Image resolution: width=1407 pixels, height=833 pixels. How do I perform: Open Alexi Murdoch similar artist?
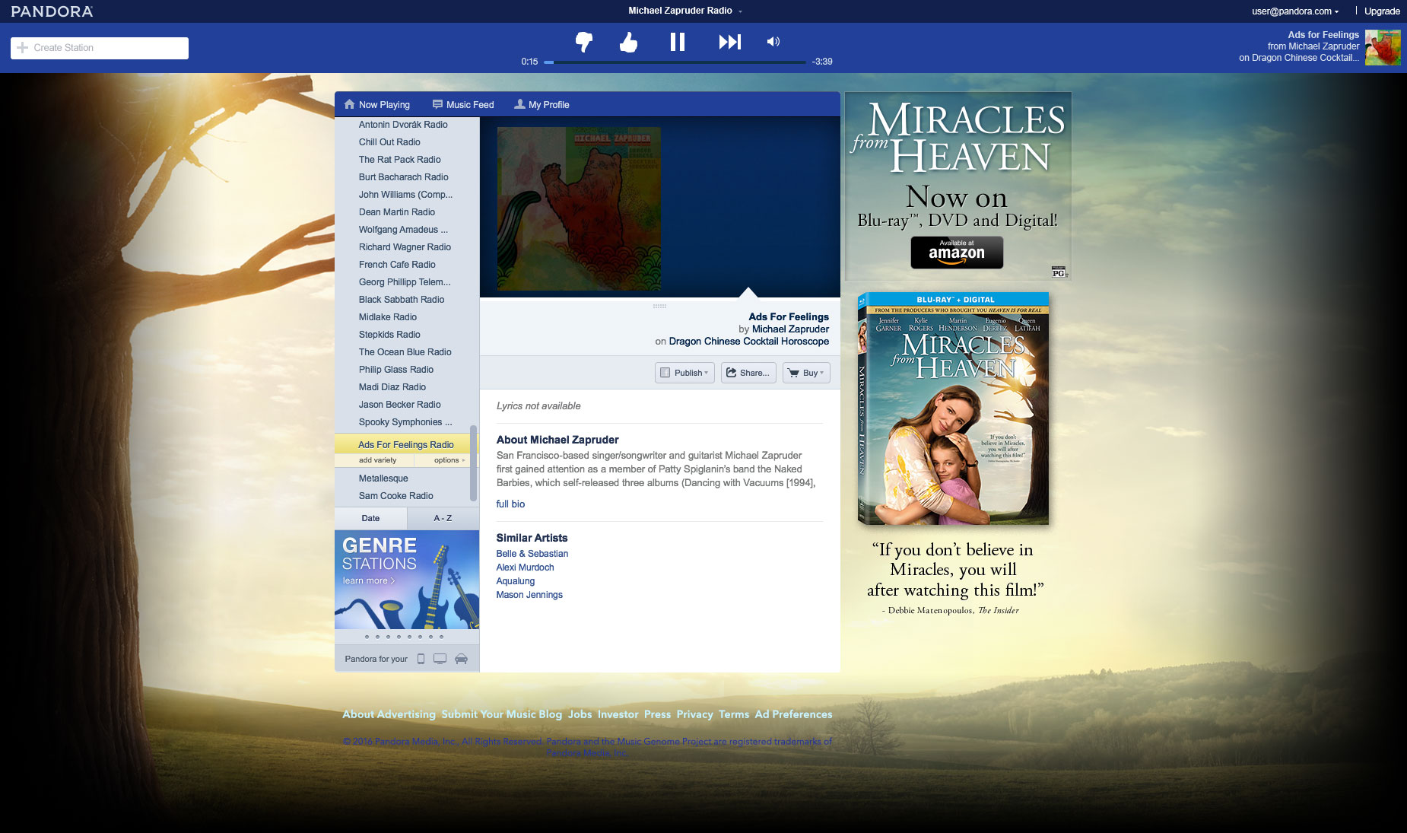525,568
